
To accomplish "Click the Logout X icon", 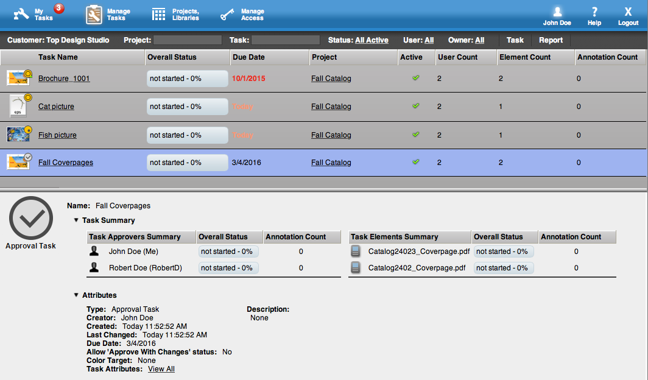I will tap(628, 12).
